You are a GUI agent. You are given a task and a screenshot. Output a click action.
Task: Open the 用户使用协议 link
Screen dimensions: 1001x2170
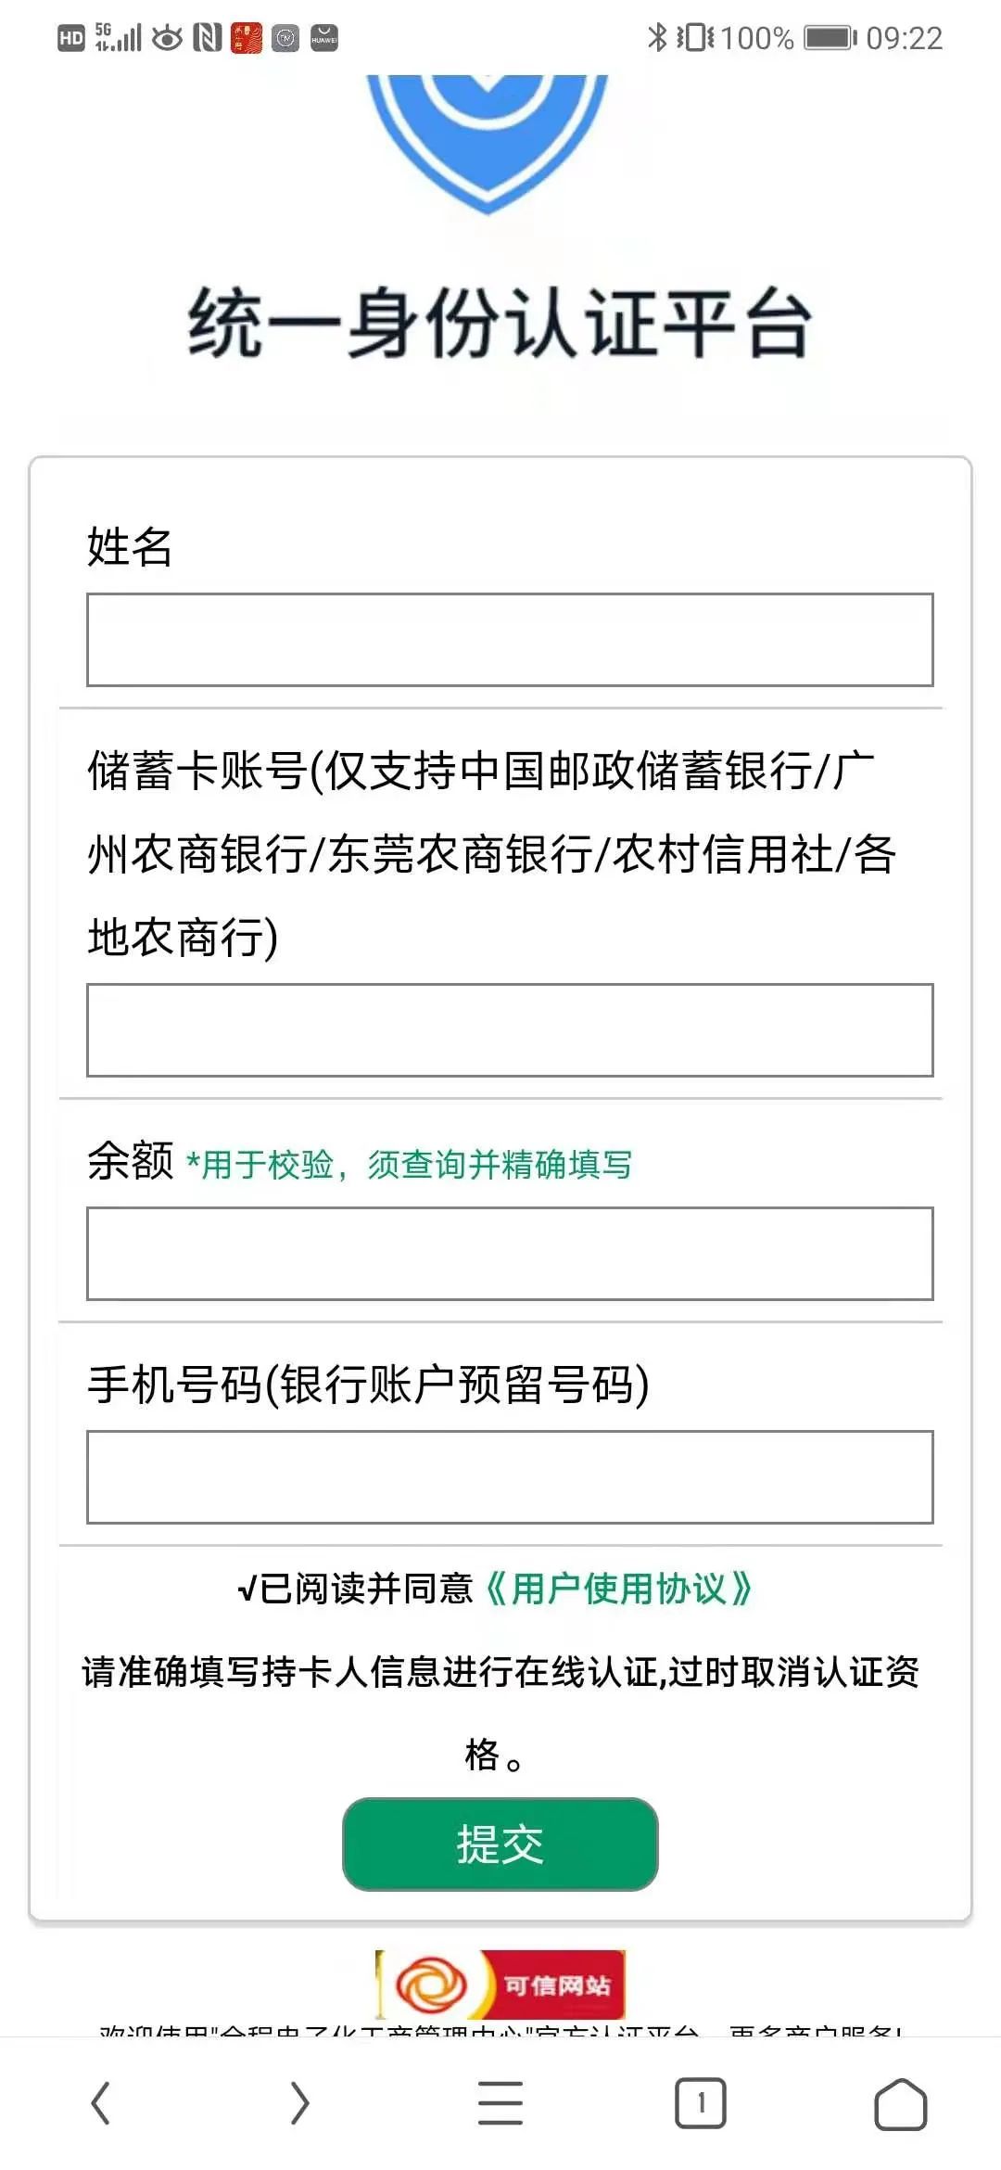pyautogui.click(x=618, y=1589)
